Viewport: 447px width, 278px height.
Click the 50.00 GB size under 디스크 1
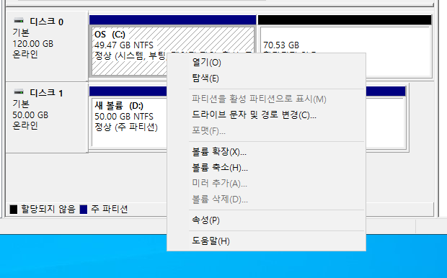pyautogui.click(x=30, y=115)
